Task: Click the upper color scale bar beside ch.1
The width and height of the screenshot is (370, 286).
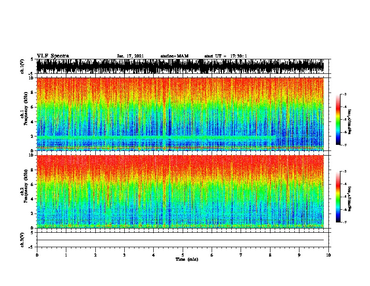Action: [x=338, y=120]
